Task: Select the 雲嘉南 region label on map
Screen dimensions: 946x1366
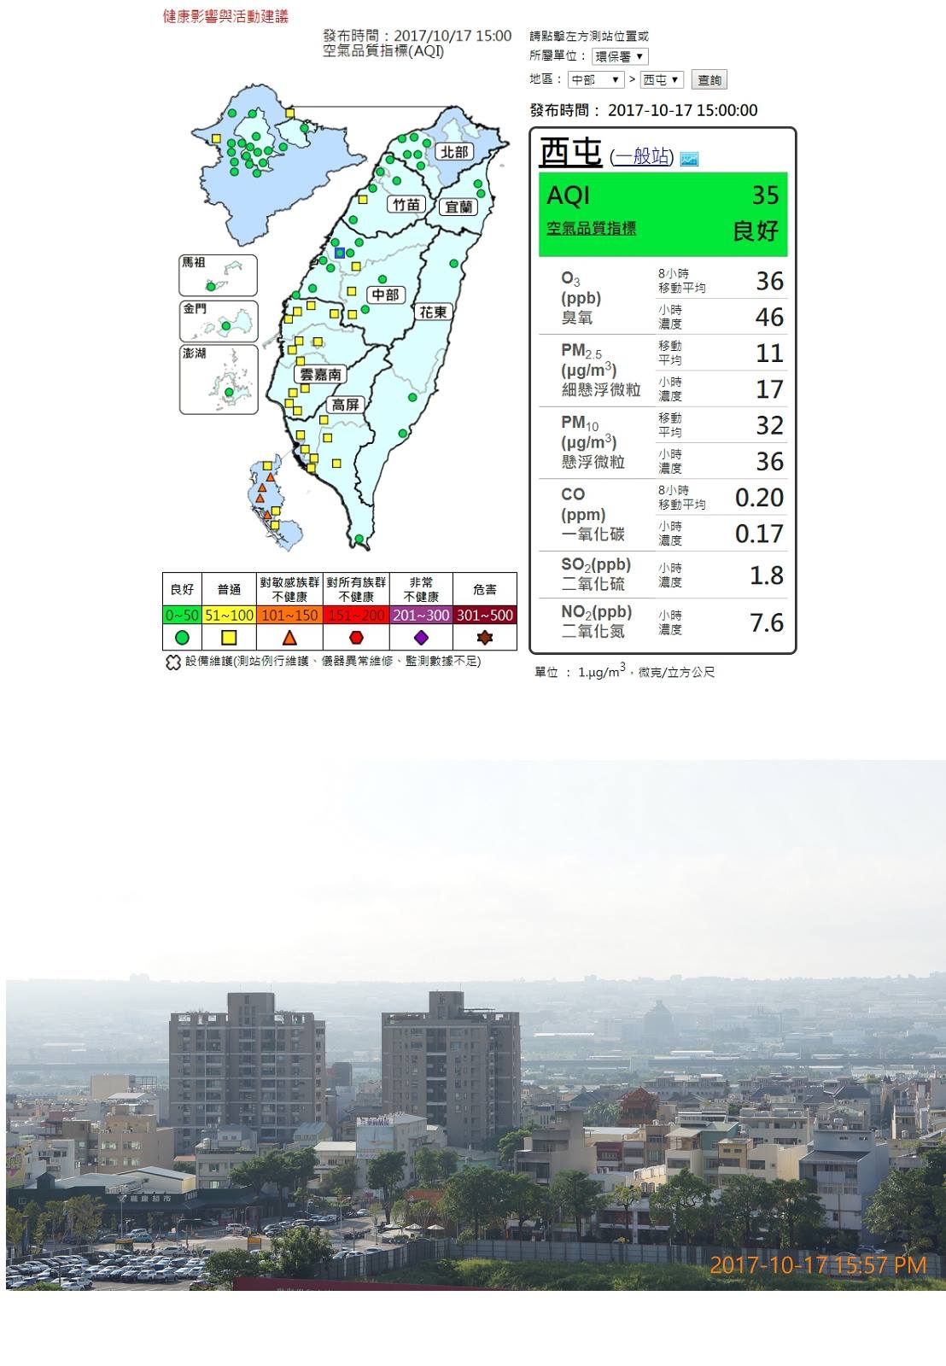Action: [x=320, y=374]
